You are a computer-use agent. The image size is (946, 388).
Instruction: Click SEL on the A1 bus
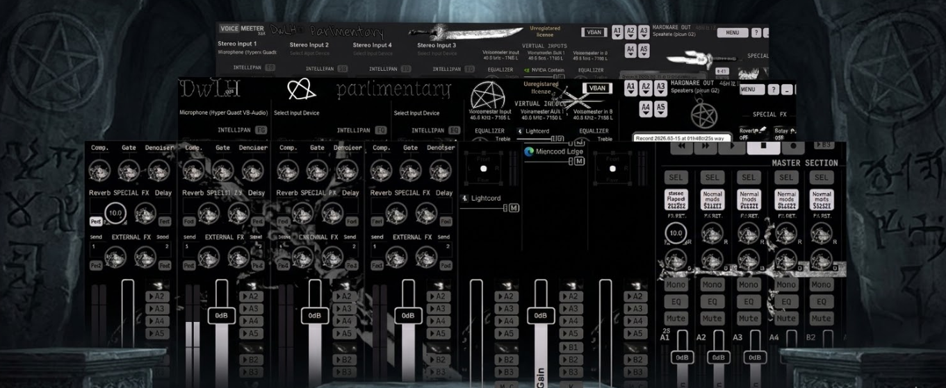[x=675, y=177]
